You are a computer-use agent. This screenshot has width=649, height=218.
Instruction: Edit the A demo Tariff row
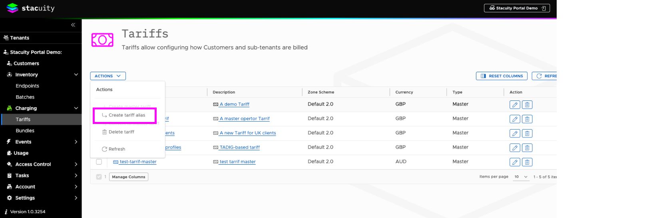[515, 105]
